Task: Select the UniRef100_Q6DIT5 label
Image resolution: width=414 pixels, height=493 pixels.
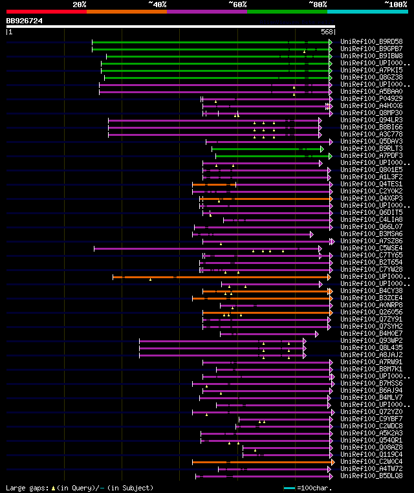Action: click(371, 213)
